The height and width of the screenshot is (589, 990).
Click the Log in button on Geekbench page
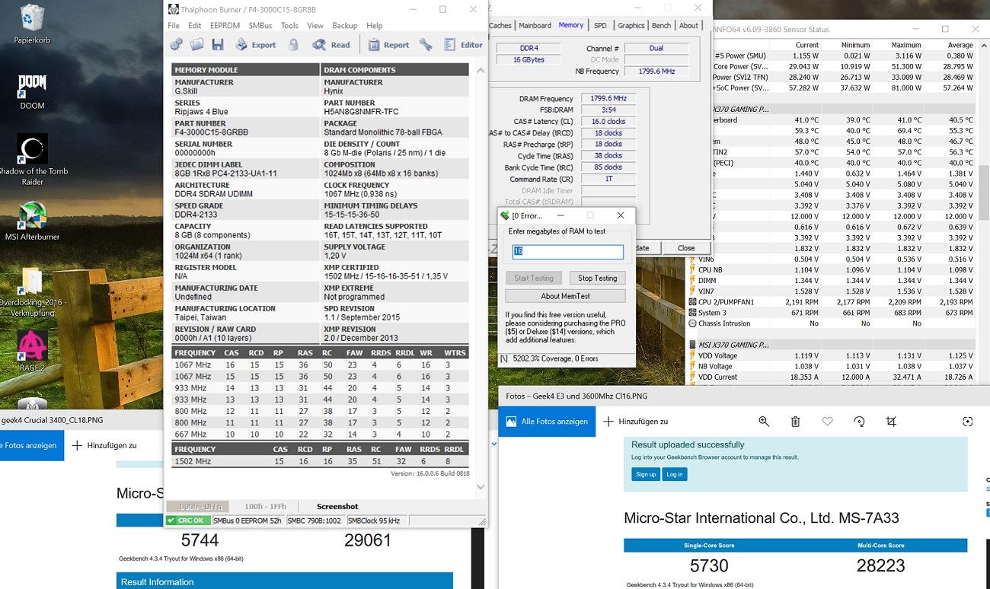point(674,474)
